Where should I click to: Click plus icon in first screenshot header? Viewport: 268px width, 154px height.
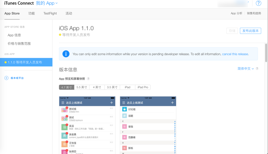click(112, 103)
